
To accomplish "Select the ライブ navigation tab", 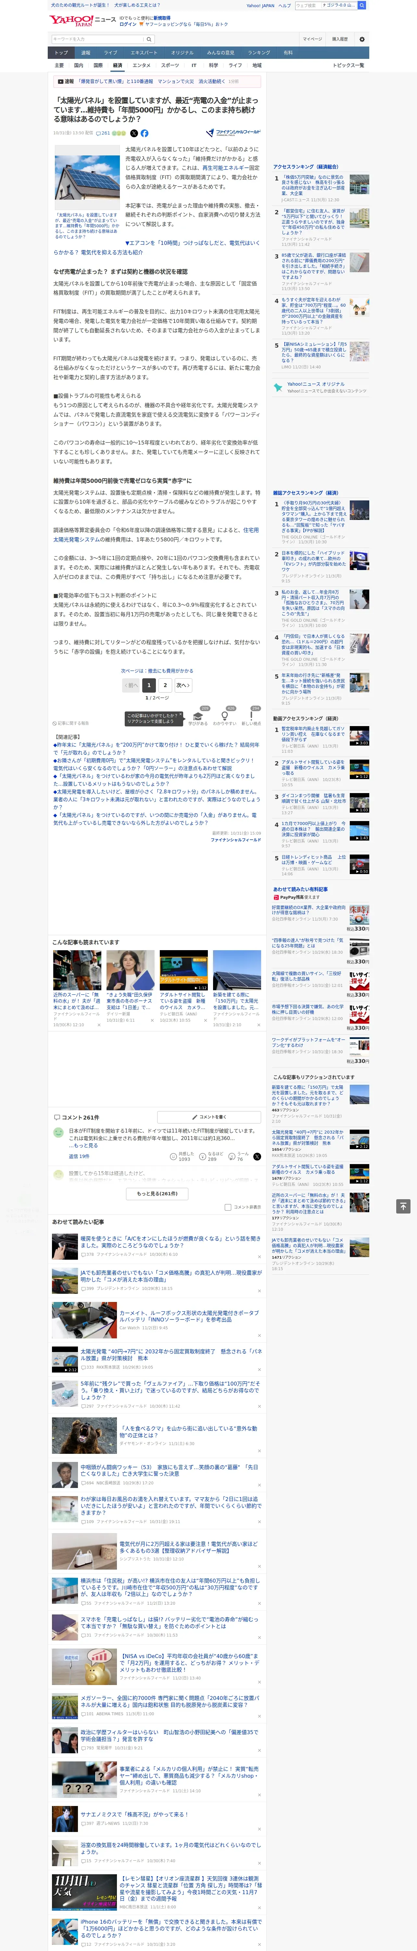I will (110, 53).
